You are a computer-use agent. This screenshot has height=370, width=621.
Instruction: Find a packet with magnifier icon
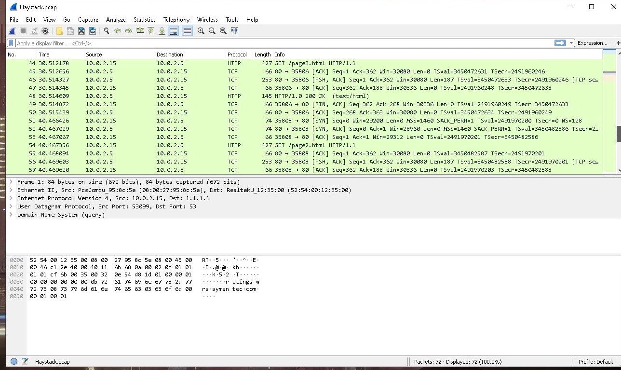coord(107,31)
